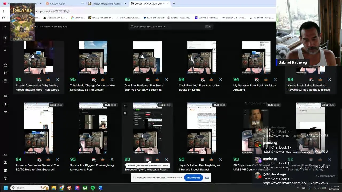Click 'Hide' on the sharing notification bar
342x192 pixels.
tap(207, 178)
